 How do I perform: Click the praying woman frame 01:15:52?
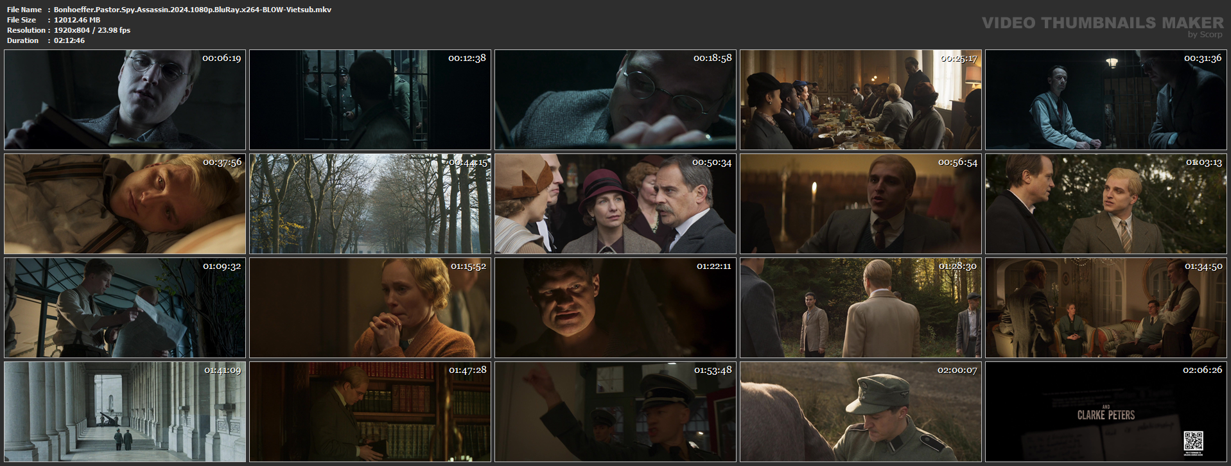370,308
